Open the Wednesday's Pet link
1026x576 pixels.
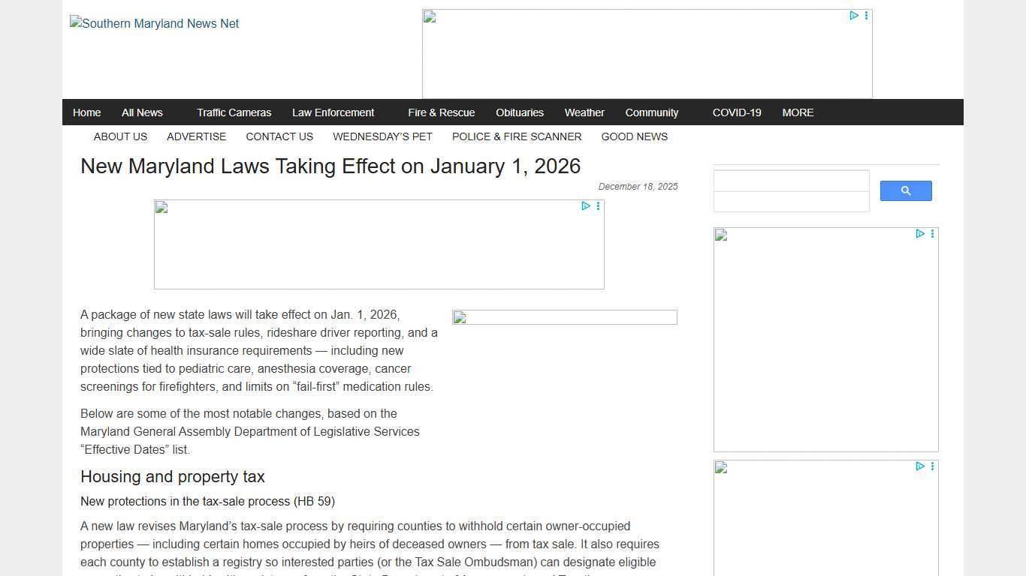pyautogui.click(x=382, y=136)
